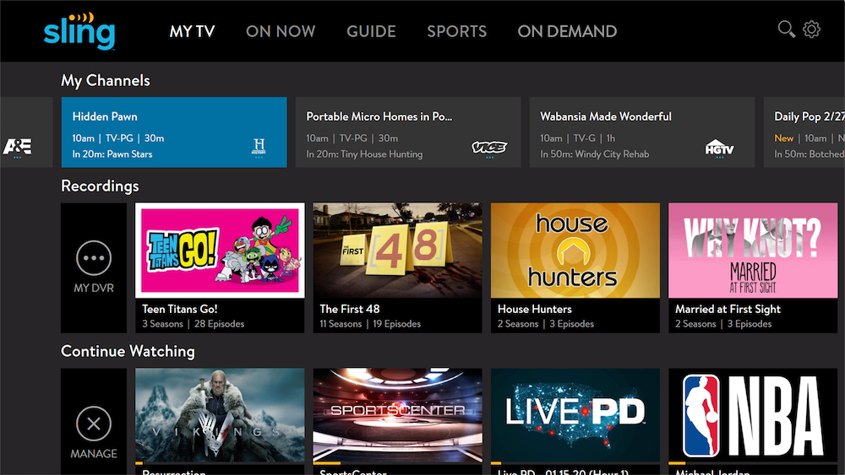Viewport: 845px width, 475px height.
Task: Click the 'MANAGE' label
Action: (x=94, y=453)
